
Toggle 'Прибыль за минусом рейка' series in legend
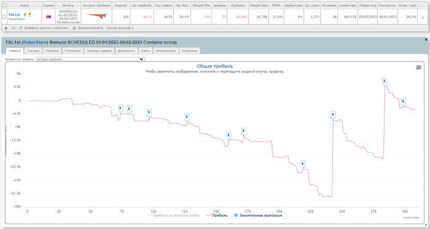coord(173,215)
